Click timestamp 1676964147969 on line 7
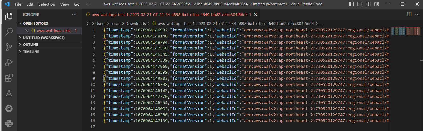423x131 pixels. [152, 66]
